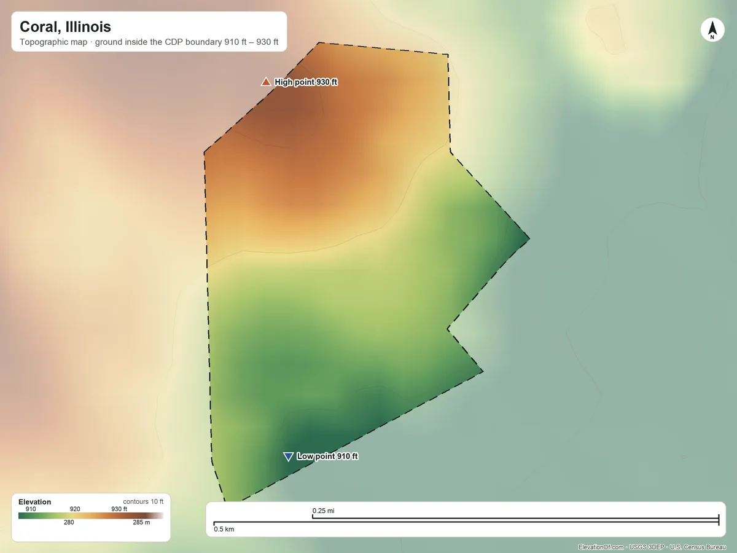737x553 pixels.
Task: Click the orange high point triangle marker
Action: 266,82
